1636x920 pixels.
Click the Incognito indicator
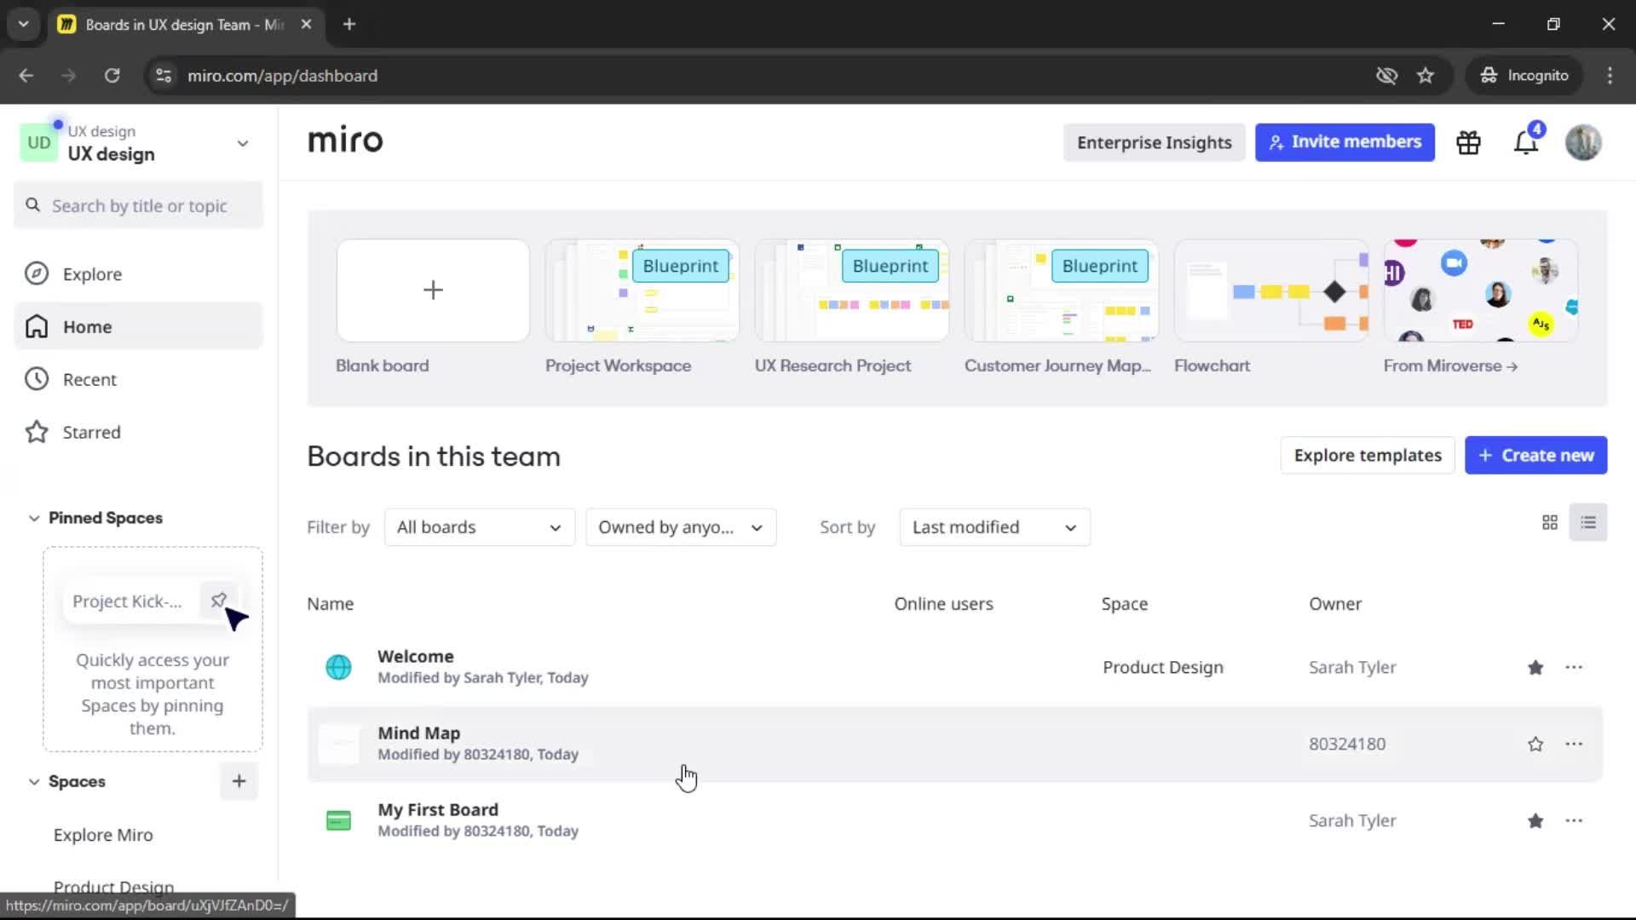tap(1524, 76)
